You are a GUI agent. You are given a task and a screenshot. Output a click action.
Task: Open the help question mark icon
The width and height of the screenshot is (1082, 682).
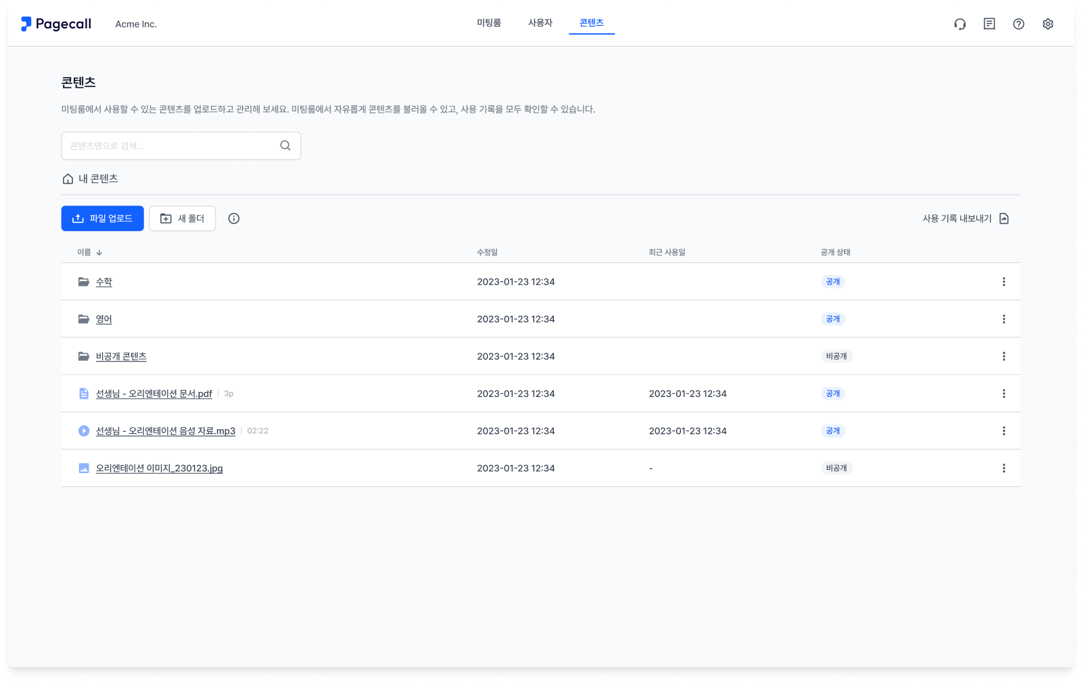tap(1018, 24)
